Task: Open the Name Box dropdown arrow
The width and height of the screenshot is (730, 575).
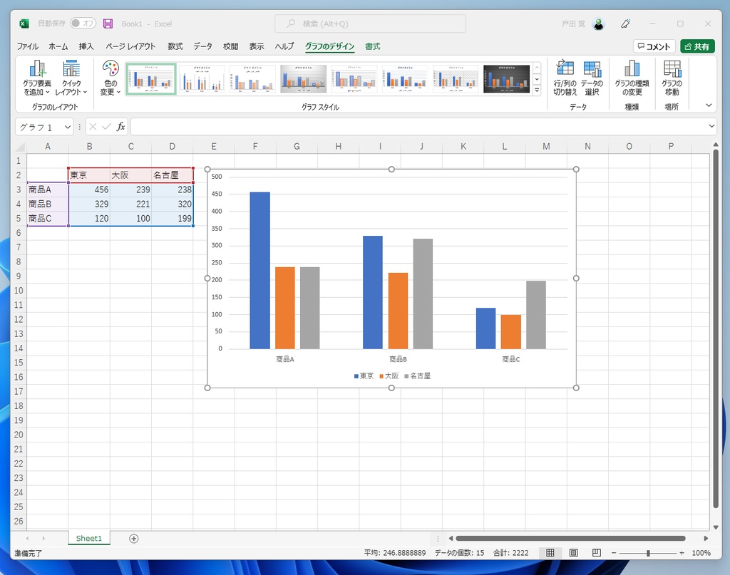Action: [x=68, y=127]
